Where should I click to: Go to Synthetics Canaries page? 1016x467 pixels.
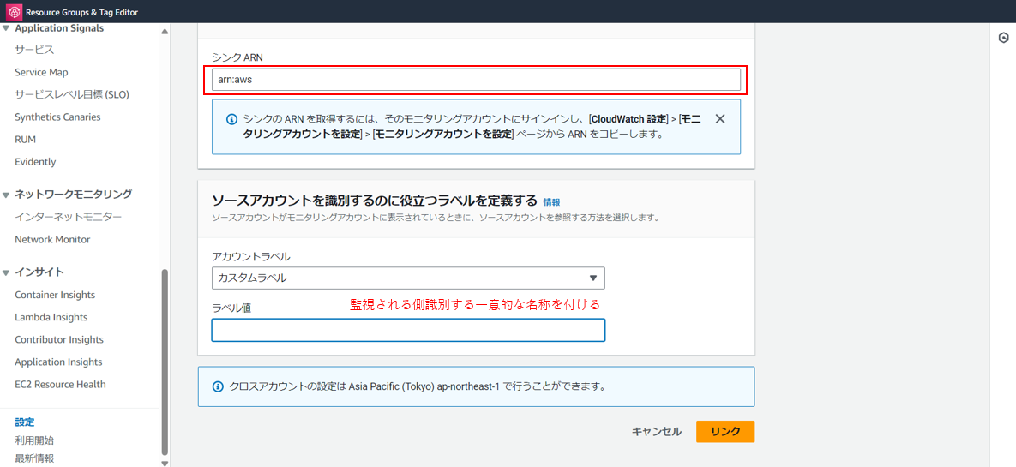[x=57, y=117]
